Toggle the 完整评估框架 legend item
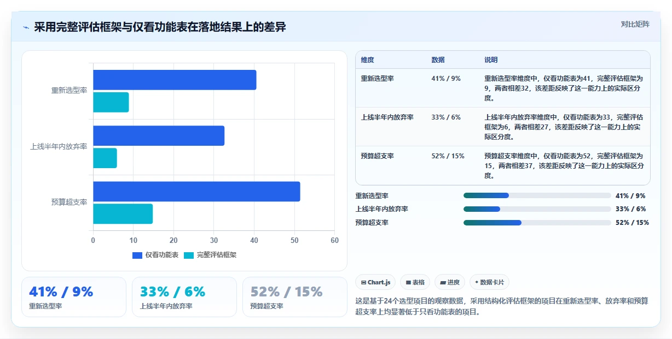This screenshot has height=339, width=672. 210,255
